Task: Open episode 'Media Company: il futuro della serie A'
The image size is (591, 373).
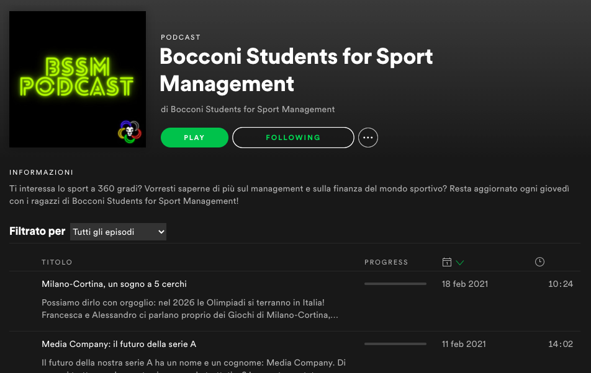Action: pos(119,344)
